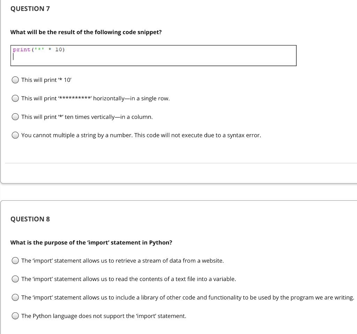Click the vertical column answer label text
Screen dimensions: 357x334
coord(86,117)
